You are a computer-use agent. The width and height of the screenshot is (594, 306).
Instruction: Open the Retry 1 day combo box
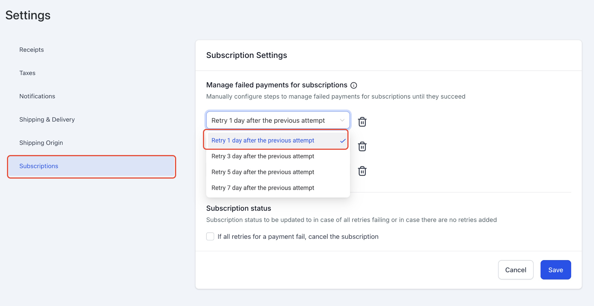tap(278, 120)
